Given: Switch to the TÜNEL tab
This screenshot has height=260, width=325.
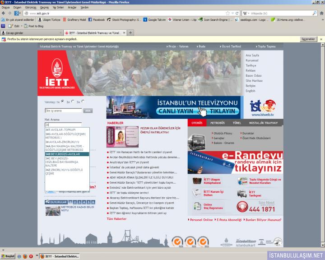Looking at the screenshot, I should [237, 123].
